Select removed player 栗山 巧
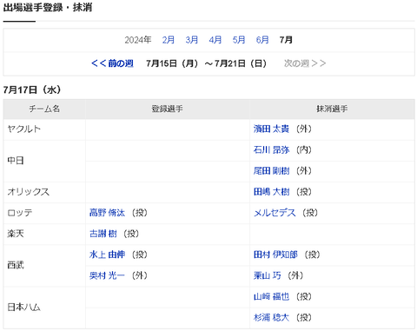Screen dimensions: 417x331 [x=267, y=275]
